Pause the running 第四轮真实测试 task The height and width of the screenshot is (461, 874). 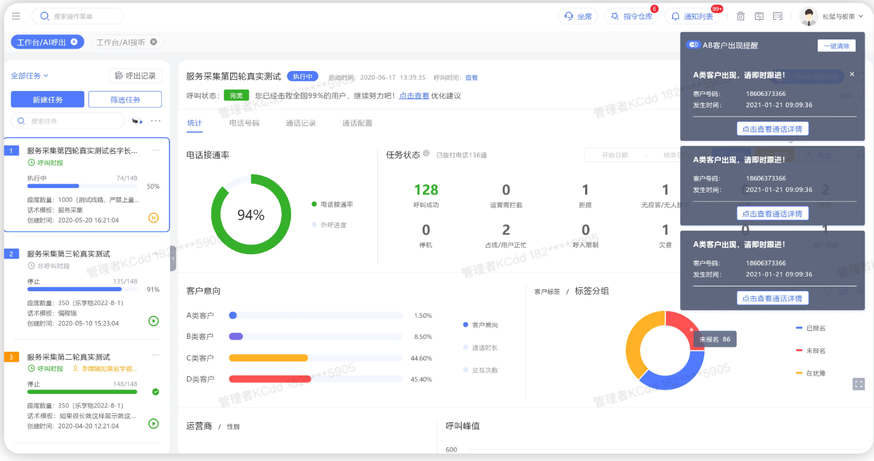154,218
